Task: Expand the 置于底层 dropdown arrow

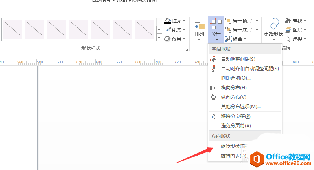Action: pos(257,30)
